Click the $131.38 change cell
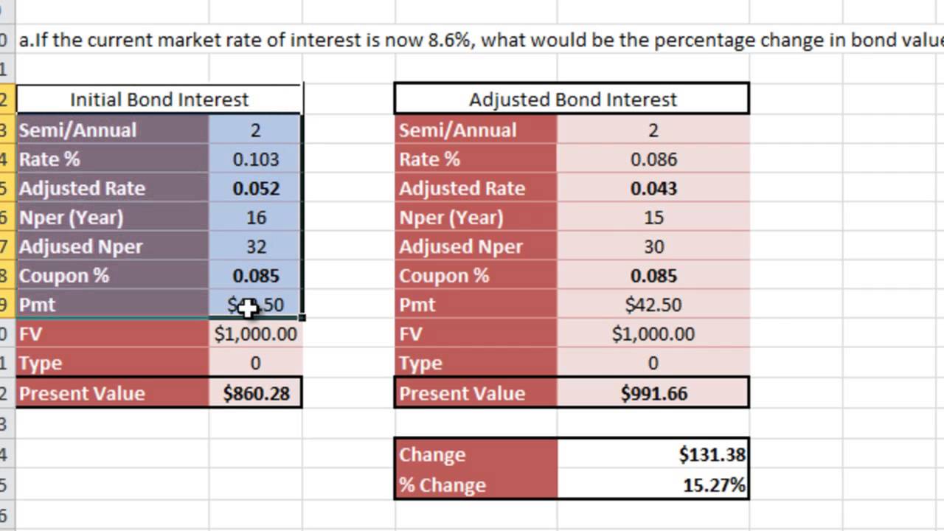The height and width of the screenshot is (531, 944). coord(653,454)
